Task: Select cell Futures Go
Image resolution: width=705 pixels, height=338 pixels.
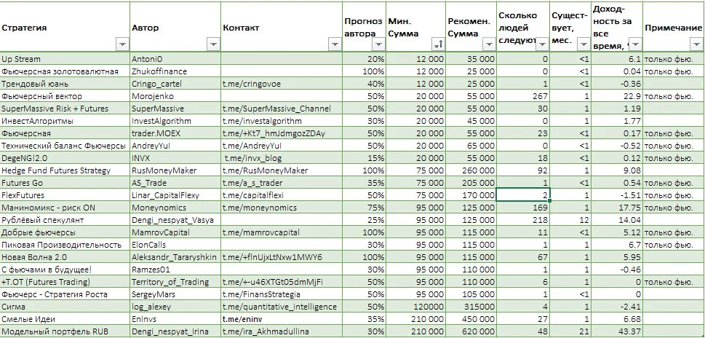Action: (x=65, y=183)
